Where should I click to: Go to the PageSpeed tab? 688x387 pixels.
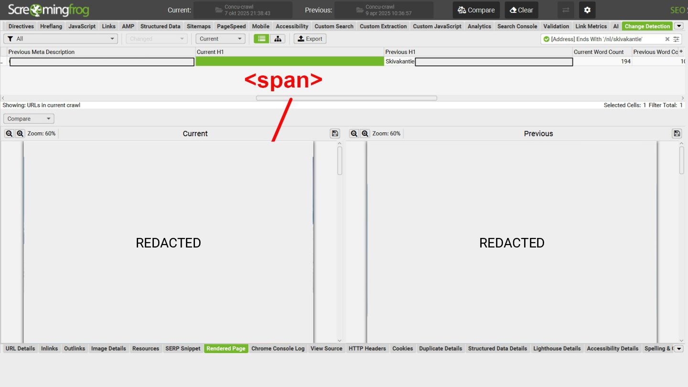tap(231, 26)
